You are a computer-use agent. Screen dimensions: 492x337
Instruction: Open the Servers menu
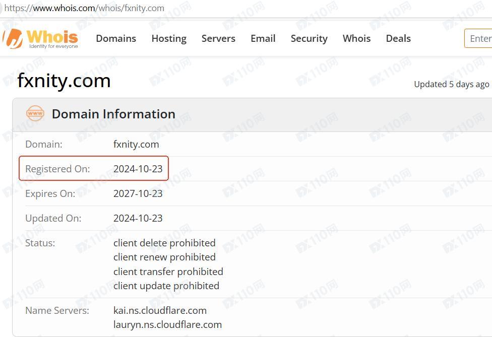[218, 38]
